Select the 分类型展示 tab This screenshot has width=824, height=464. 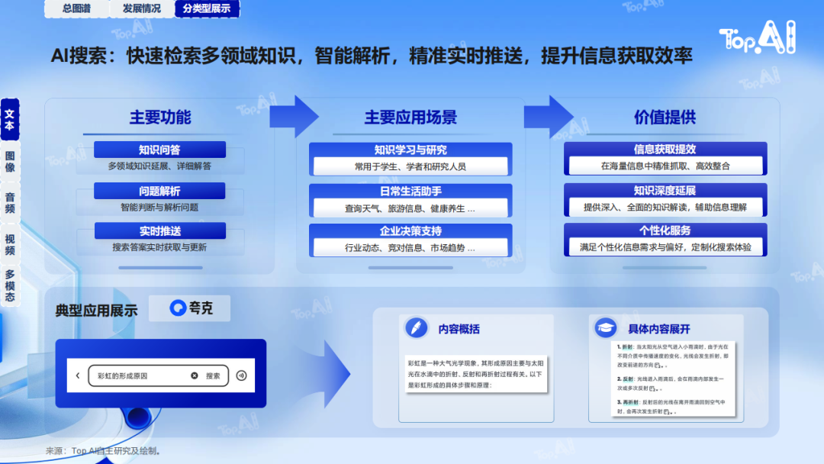pyautogui.click(x=207, y=8)
